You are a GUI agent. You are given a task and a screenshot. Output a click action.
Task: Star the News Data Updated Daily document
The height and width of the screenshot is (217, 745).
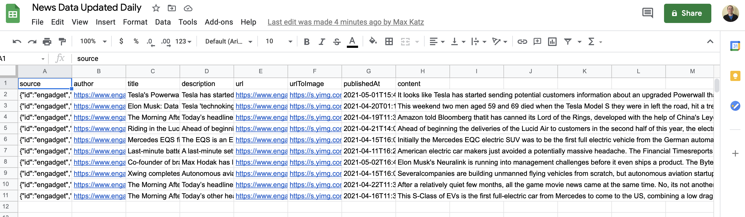[x=156, y=8]
